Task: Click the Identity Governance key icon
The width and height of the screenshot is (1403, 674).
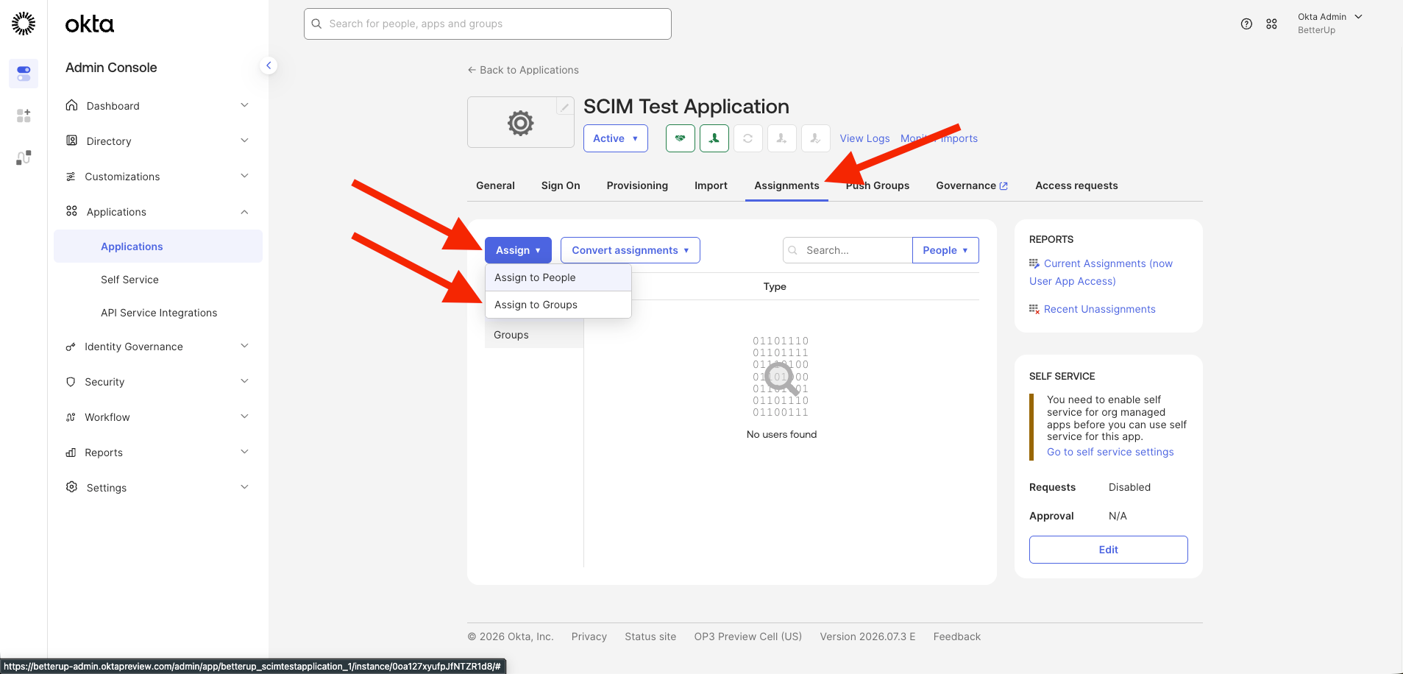Action: pyautogui.click(x=71, y=347)
